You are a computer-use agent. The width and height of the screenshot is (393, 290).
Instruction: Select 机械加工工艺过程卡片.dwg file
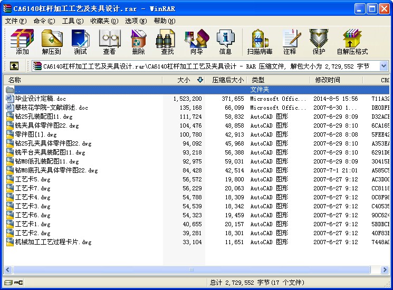(53, 242)
